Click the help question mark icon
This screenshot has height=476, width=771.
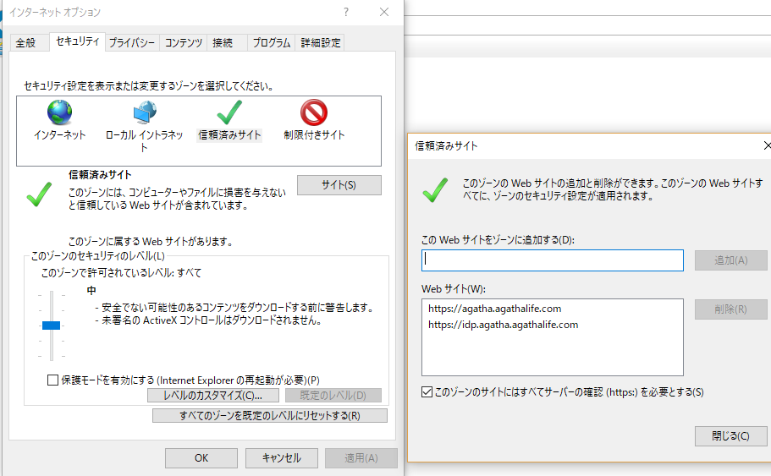point(346,13)
